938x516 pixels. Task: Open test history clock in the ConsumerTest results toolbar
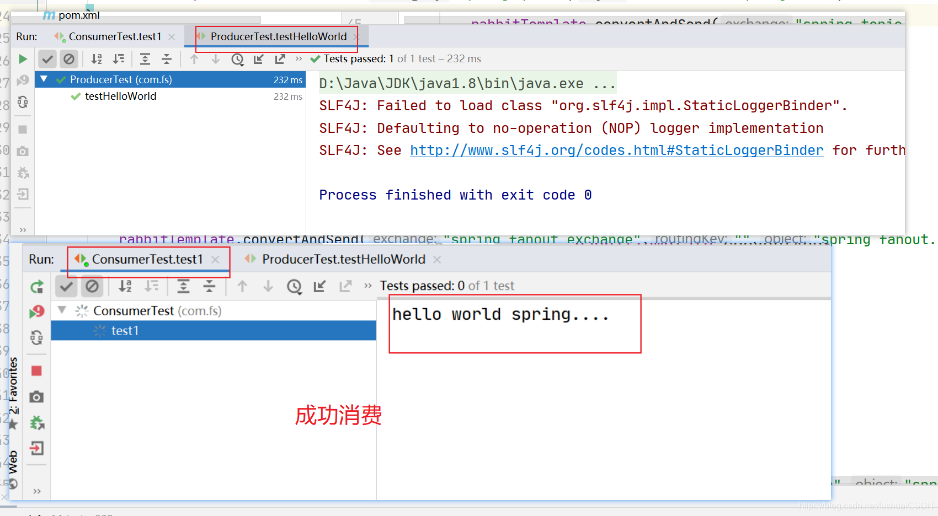pyautogui.click(x=294, y=286)
